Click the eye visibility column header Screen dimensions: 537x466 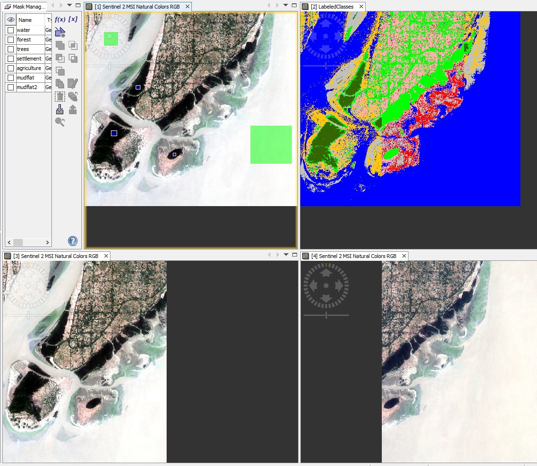coord(10,20)
